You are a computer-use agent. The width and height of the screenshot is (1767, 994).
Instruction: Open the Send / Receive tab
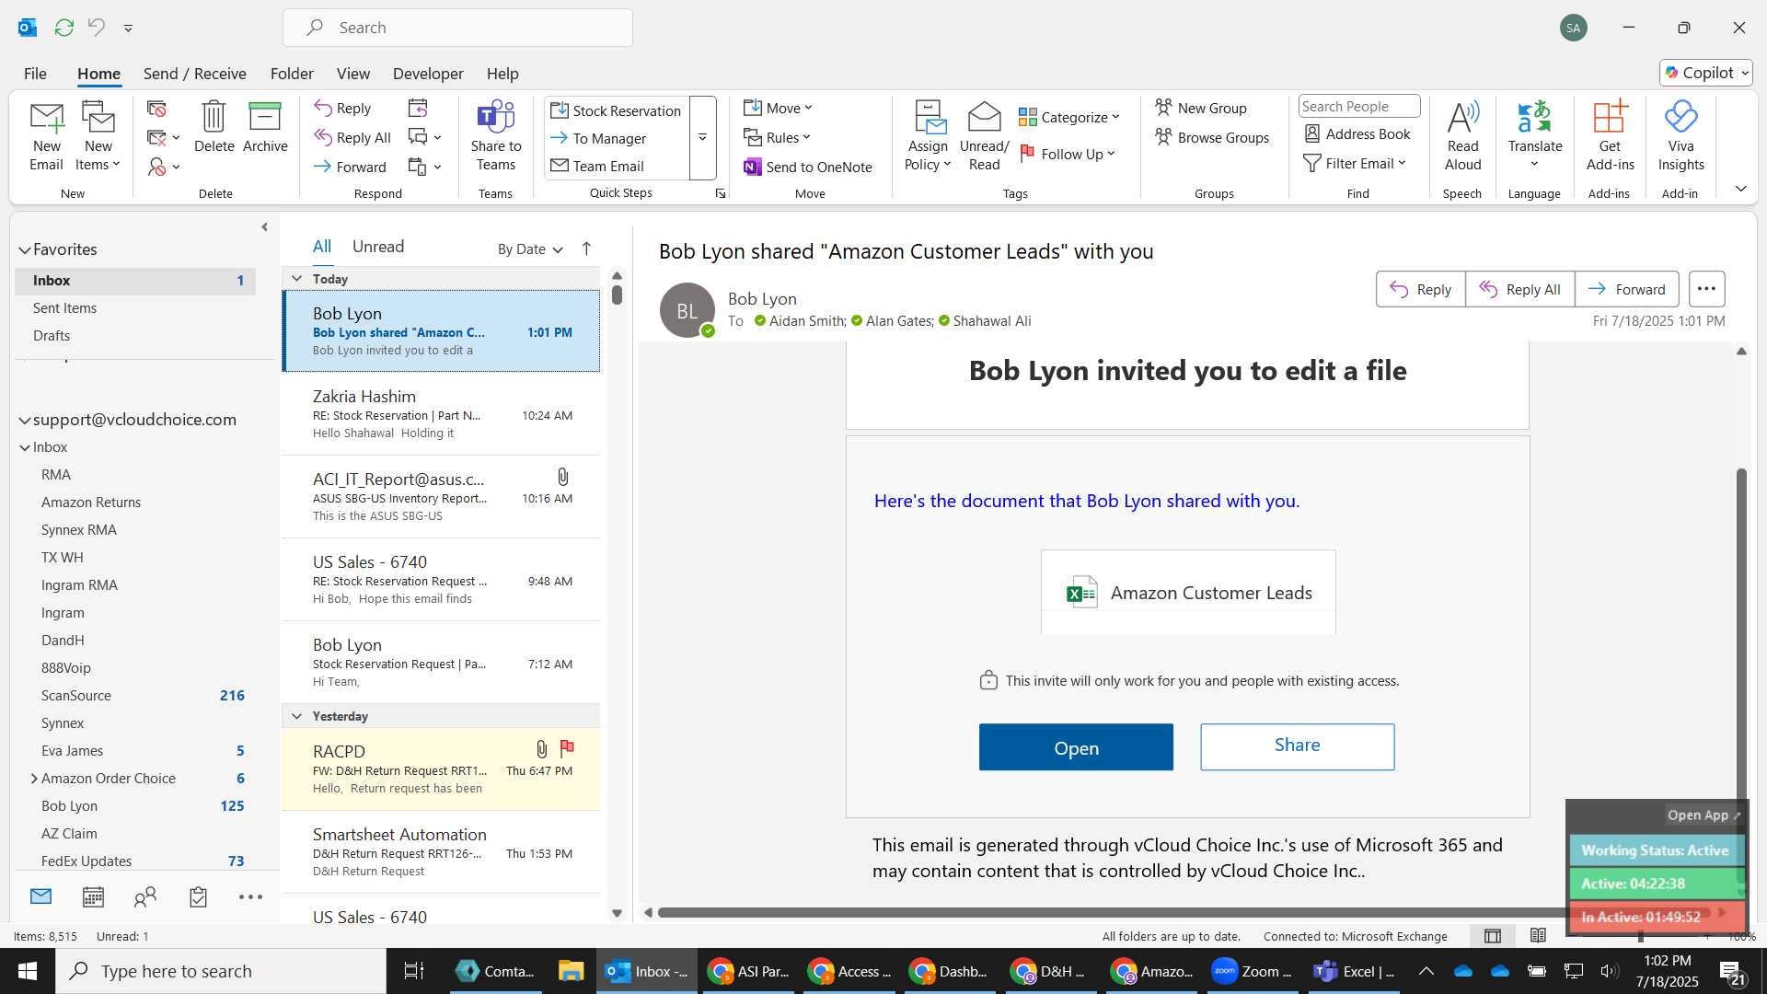tap(194, 74)
